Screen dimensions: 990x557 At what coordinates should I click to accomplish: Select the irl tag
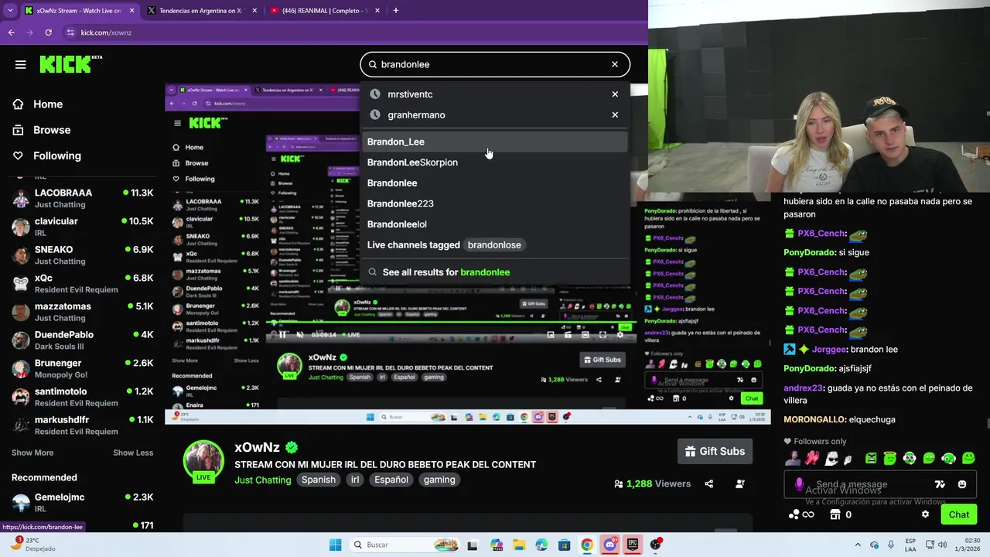click(x=355, y=480)
